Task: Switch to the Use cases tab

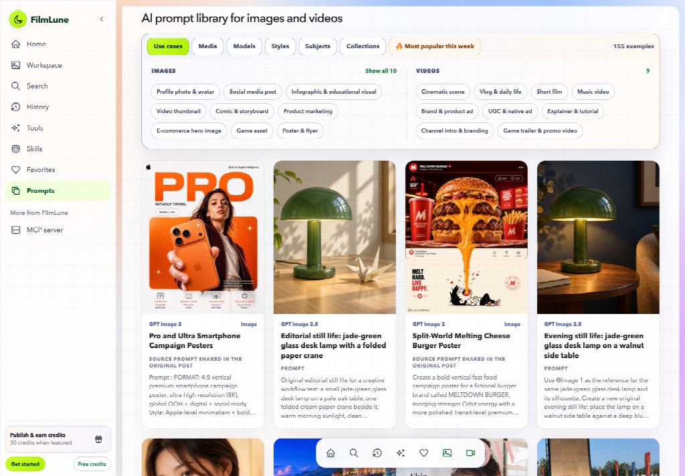Action: (x=168, y=46)
